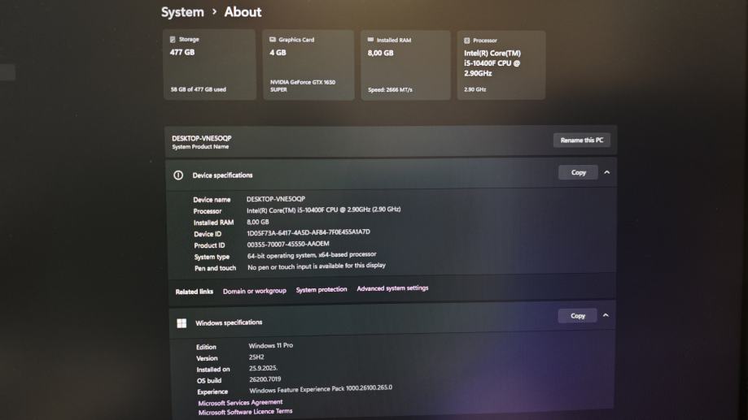Screen dimensions: 748x420
Task: Select the Installed RAM value 8,00 GB row
Action: [258, 222]
